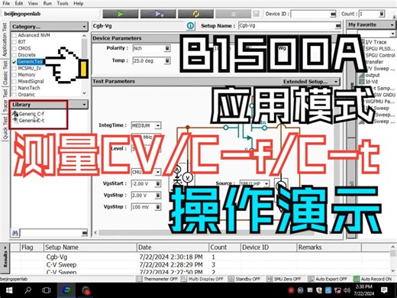397x298 pixels.
Task: Click the greyed-out stop measurement button
Action: [x=233, y=14]
